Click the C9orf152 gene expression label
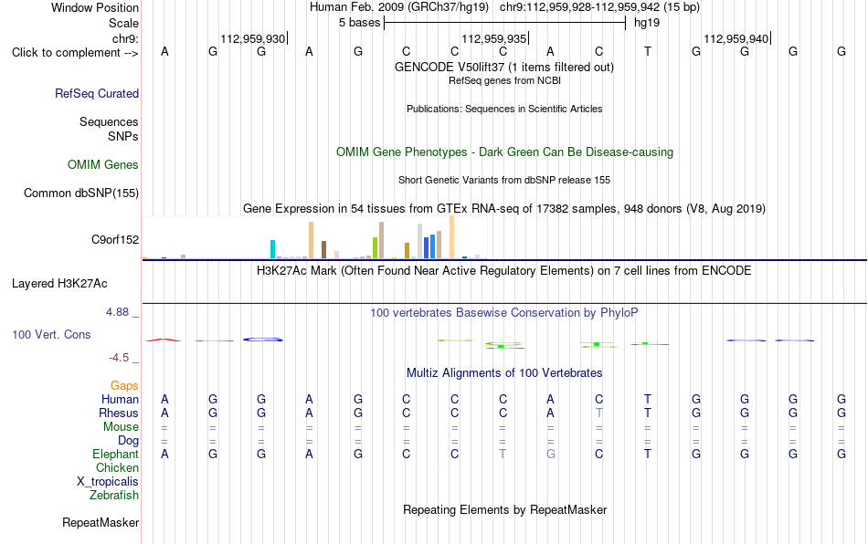 tap(115, 239)
